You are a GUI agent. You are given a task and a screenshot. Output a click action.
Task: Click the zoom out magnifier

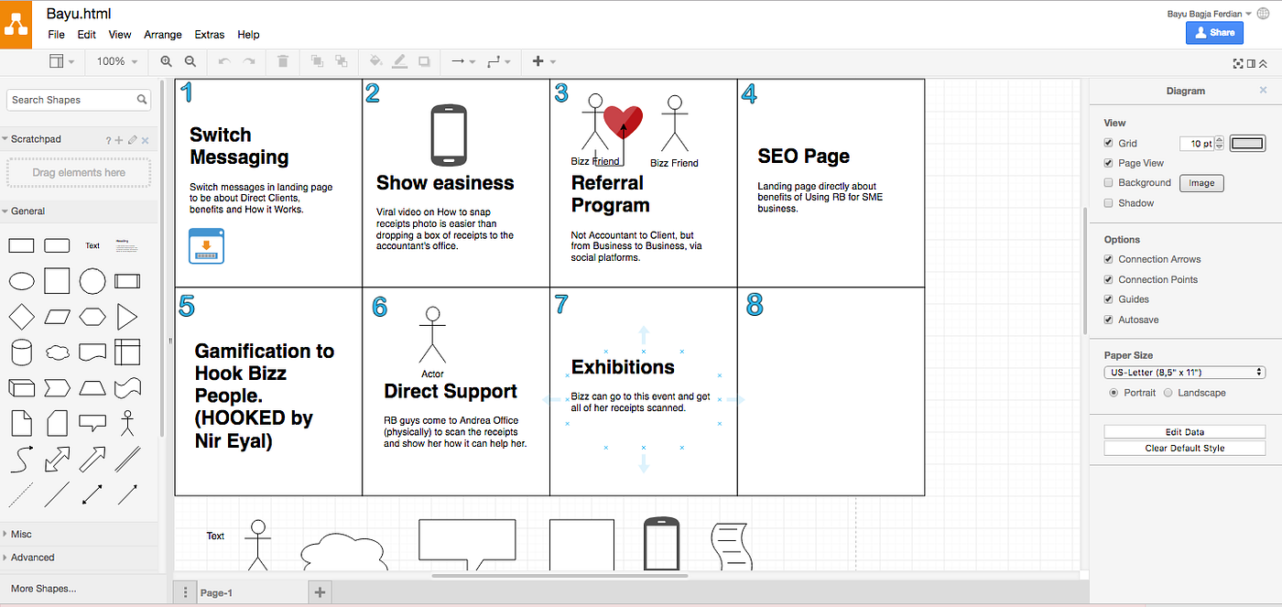[190, 61]
